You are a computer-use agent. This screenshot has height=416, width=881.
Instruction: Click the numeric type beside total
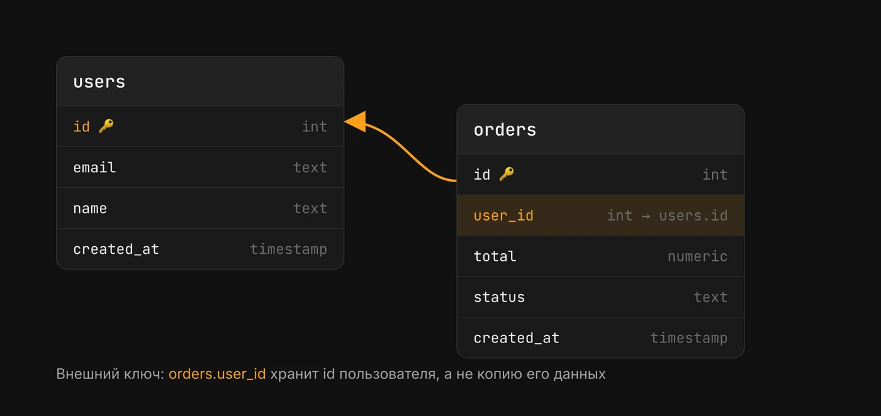(698, 256)
